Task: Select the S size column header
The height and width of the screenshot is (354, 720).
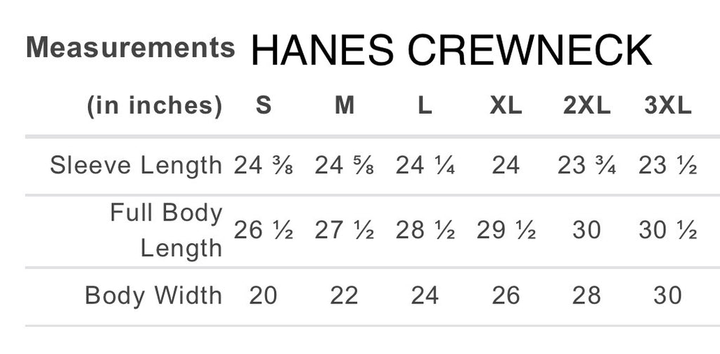Action: pos(263,106)
